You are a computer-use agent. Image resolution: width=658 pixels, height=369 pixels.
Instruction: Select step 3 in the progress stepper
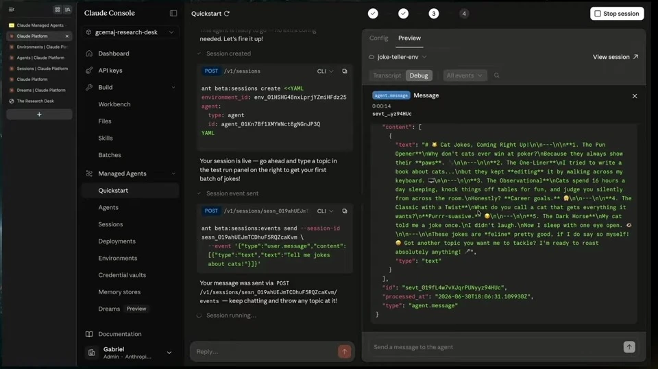[433, 14]
